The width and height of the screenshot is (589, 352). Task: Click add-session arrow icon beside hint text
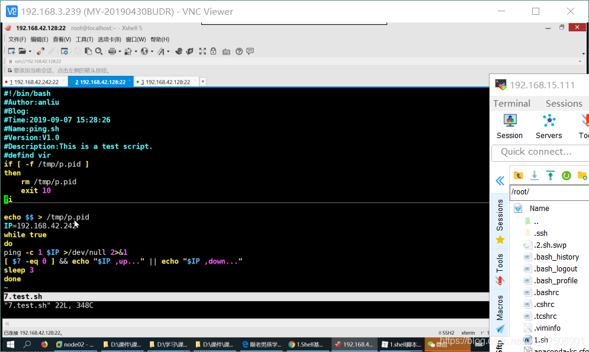[x=9, y=71]
